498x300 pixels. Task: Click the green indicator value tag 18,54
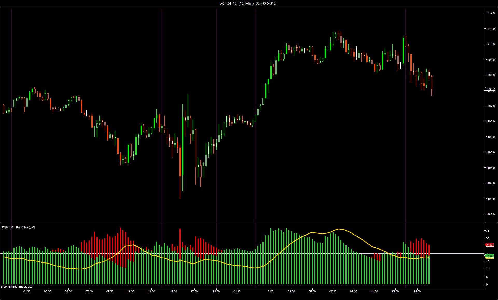(x=489, y=256)
